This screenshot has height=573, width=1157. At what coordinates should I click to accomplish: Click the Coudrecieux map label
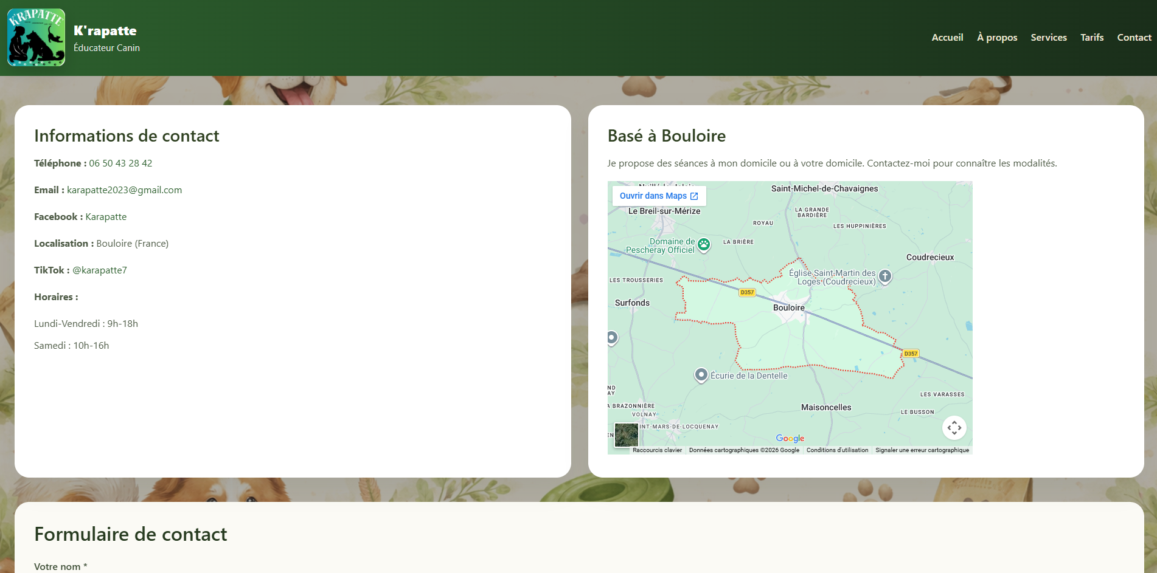tap(930, 257)
